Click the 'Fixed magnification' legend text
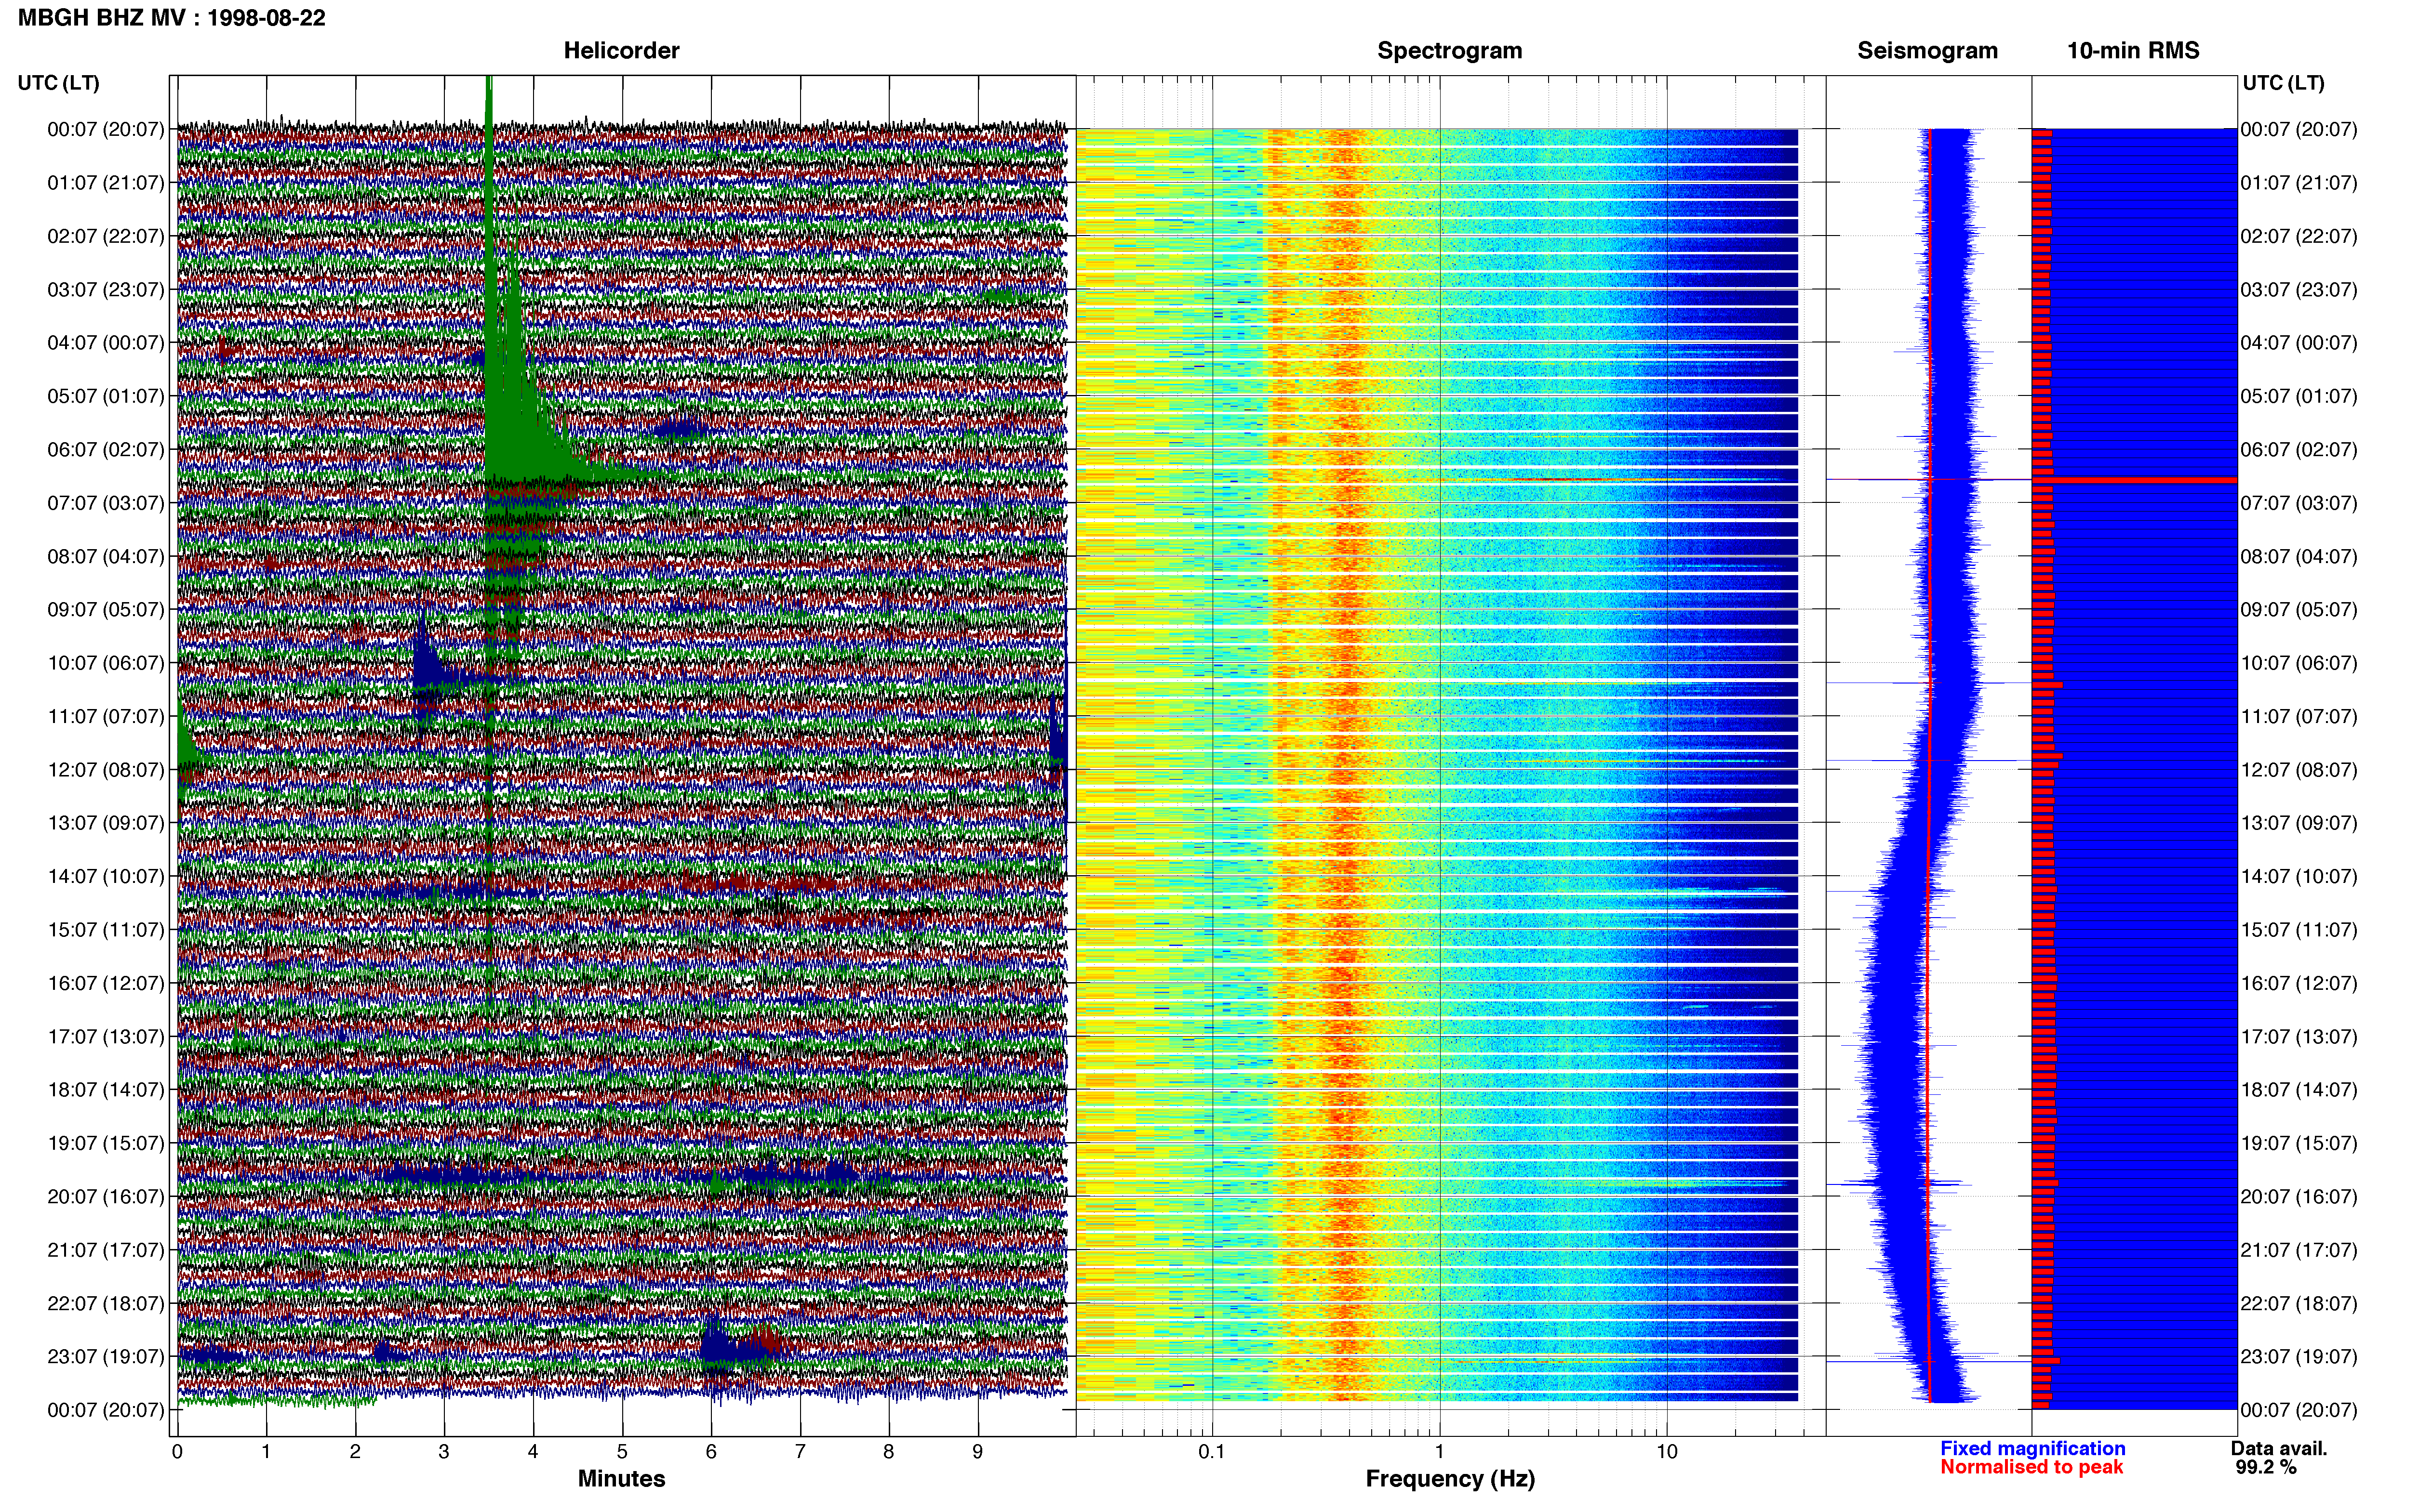Image resolution: width=2419 pixels, height=1512 pixels. pos(2033,1449)
